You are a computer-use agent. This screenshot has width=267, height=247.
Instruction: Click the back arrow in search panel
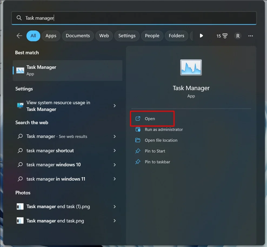coord(19,36)
